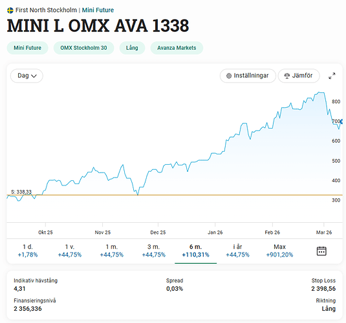The height and width of the screenshot is (323, 346).
Task: Click the Avanza Markets tag chip
Action: [177, 48]
